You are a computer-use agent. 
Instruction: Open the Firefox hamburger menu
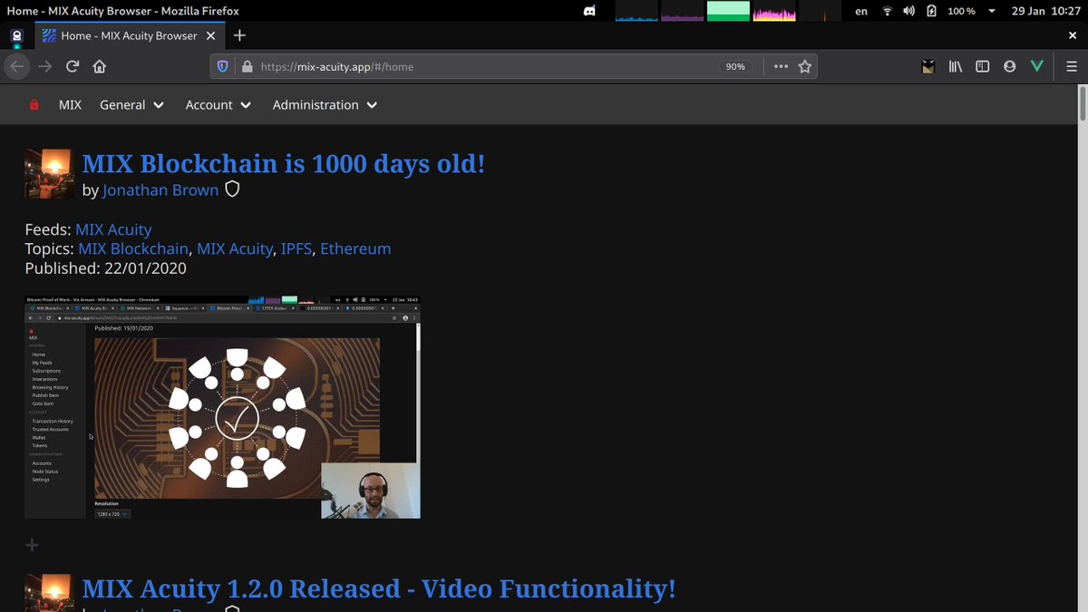(1071, 66)
